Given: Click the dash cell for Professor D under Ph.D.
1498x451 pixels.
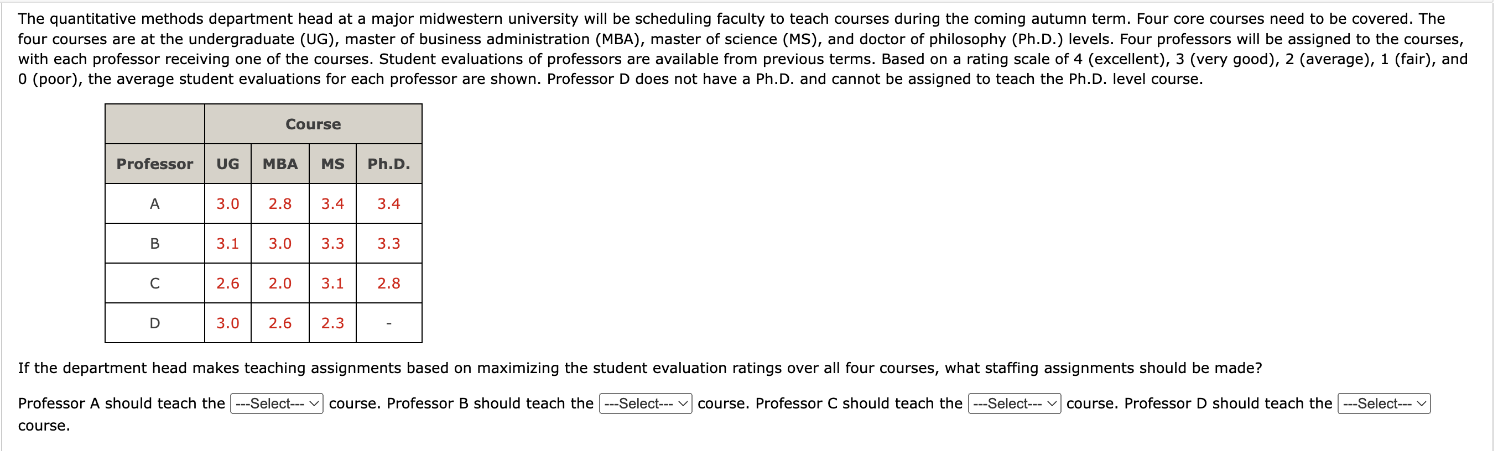Looking at the screenshot, I should coord(388,323).
